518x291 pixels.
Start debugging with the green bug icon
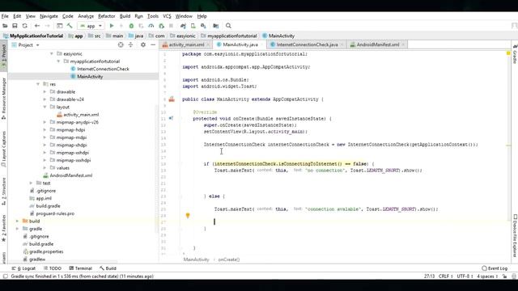tap(131, 26)
